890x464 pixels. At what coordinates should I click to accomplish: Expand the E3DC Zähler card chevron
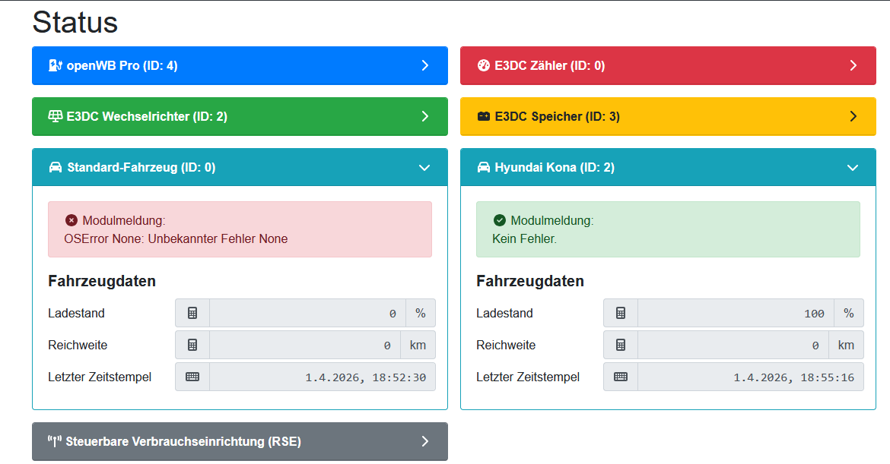pyautogui.click(x=853, y=66)
